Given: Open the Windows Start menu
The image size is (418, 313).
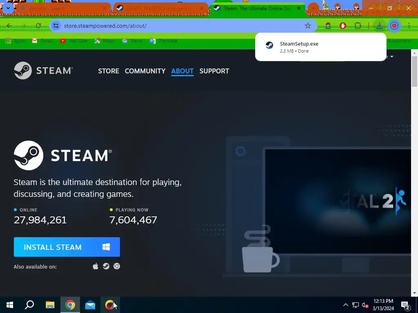Looking at the screenshot, I should click(10, 305).
